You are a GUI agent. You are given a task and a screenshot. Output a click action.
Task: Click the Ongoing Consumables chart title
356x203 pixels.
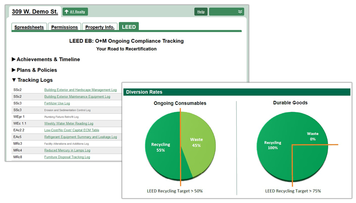coord(180,103)
